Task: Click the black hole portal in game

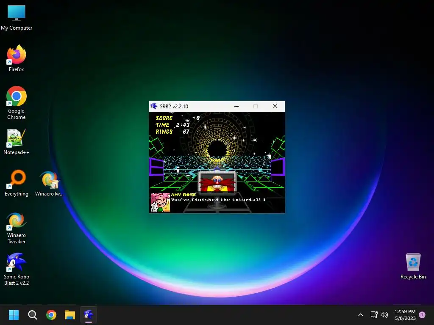Action: (x=217, y=150)
